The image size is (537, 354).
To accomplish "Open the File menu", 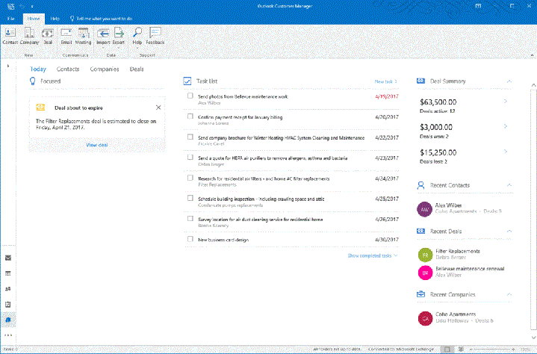I will (x=11, y=19).
